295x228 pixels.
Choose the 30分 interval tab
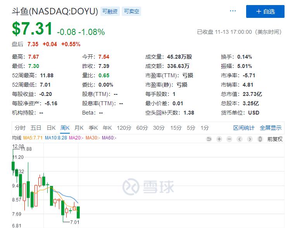tap(159, 128)
